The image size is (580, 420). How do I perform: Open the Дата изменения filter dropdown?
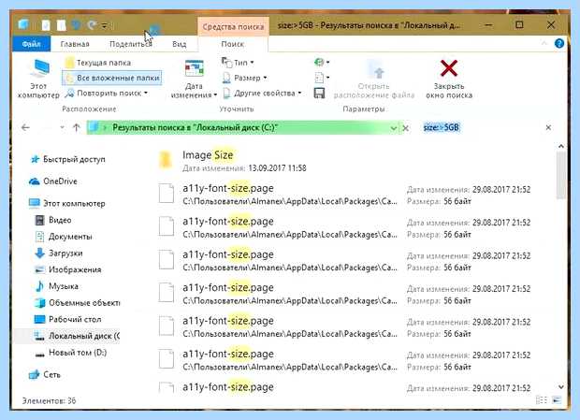(x=194, y=79)
